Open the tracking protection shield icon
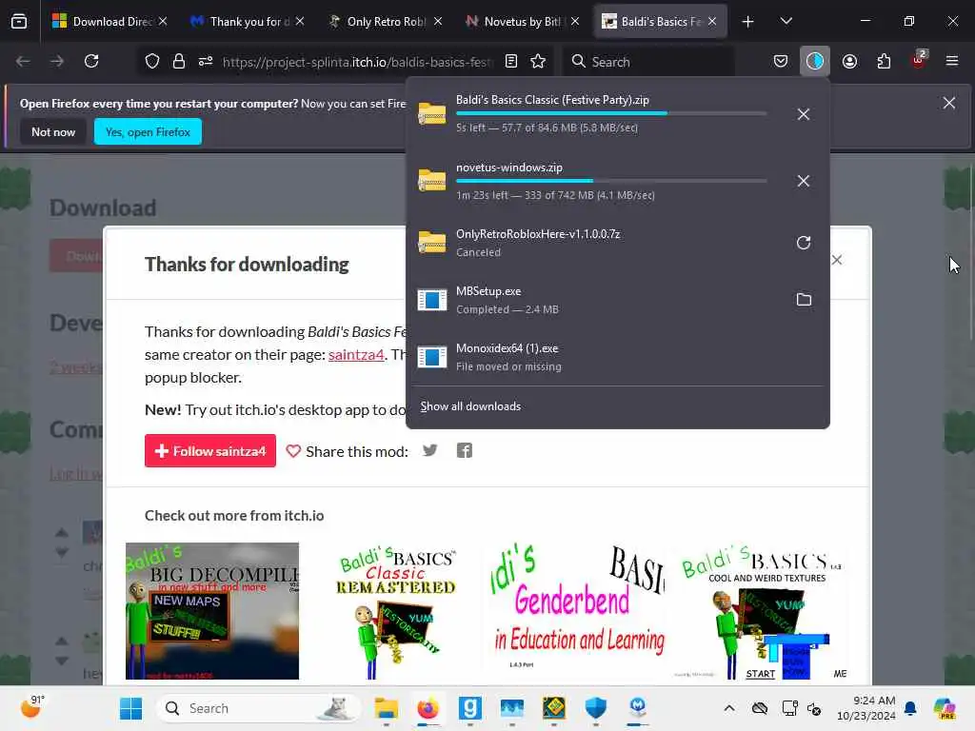975x731 pixels. pos(152,61)
